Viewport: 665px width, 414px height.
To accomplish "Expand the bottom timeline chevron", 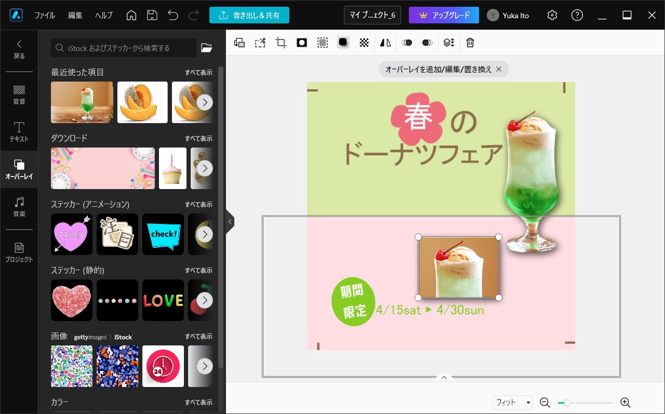I will 444,378.
